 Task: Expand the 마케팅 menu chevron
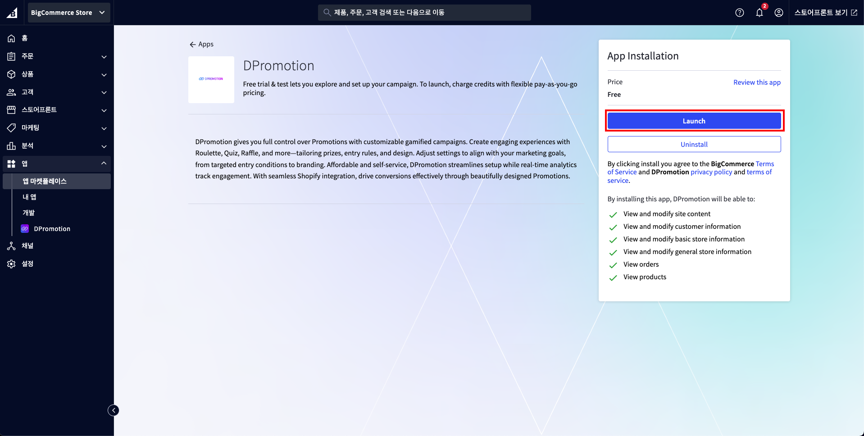[x=104, y=128]
